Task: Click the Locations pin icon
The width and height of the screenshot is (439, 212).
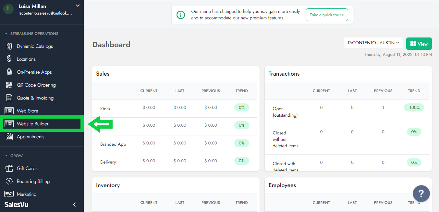Action: [x=9, y=59]
